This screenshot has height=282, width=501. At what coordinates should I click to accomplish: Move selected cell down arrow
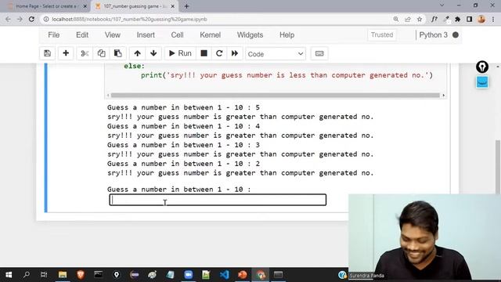[x=153, y=53]
